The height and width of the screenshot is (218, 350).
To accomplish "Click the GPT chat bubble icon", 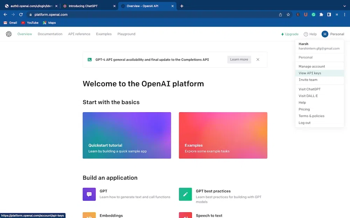I will 89,194.
